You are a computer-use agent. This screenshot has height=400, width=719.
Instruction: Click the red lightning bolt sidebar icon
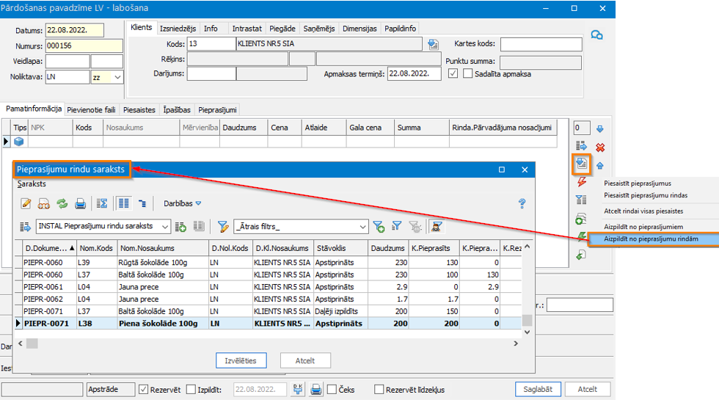tap(582, 182)
